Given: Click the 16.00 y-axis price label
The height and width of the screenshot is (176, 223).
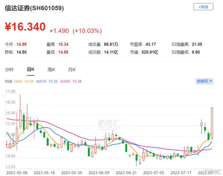Looking at the screenshot, I should tap(11, 113).
